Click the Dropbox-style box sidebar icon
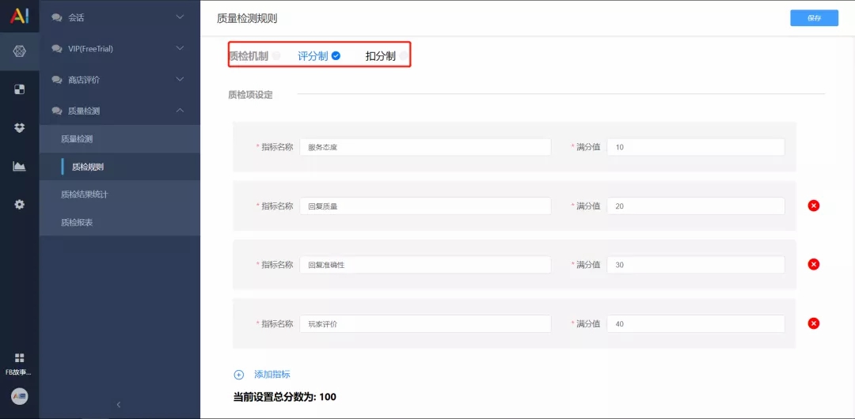The height and width of the screenshot is (419, 855). [19, 128]
